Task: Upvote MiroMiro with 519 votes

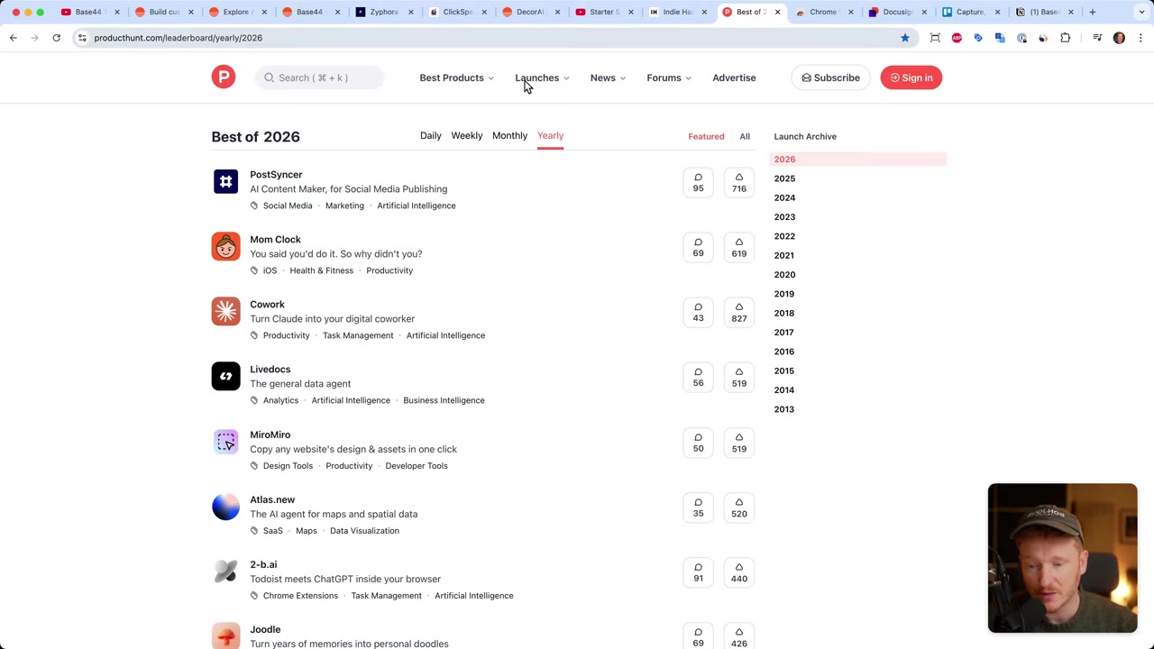Action: 739,443
